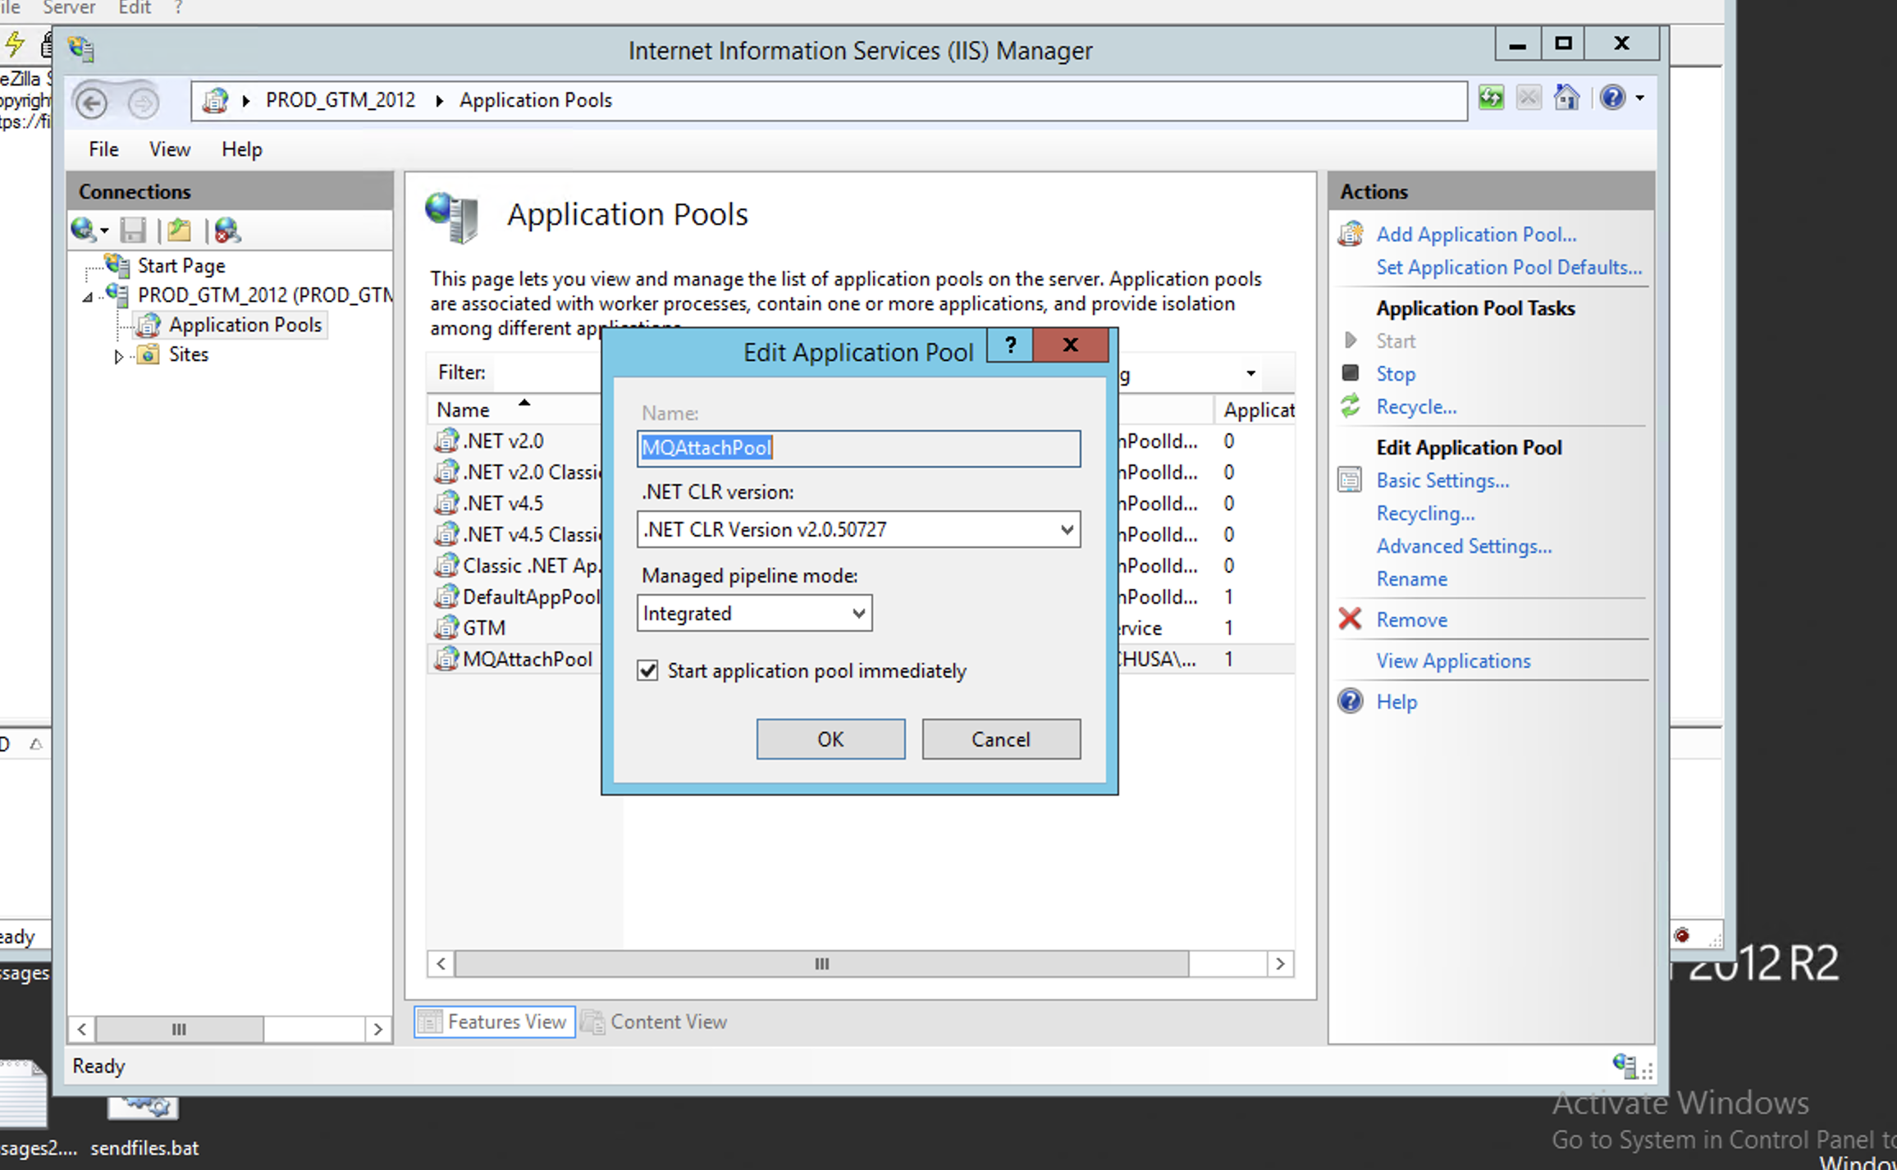Open Advanced Settings link
1897x1170 pixels.
(1464, 546)
